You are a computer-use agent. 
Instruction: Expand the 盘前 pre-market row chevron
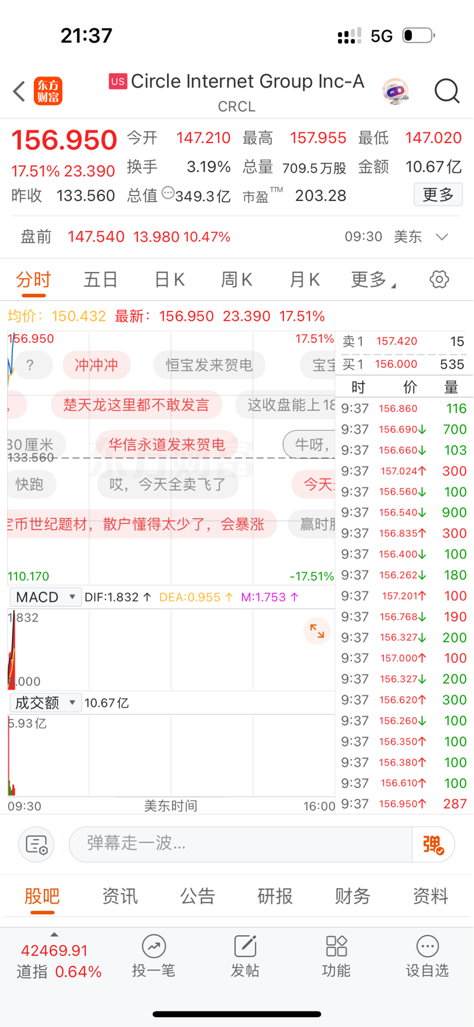pyautogui.click(x=442, y=237)
